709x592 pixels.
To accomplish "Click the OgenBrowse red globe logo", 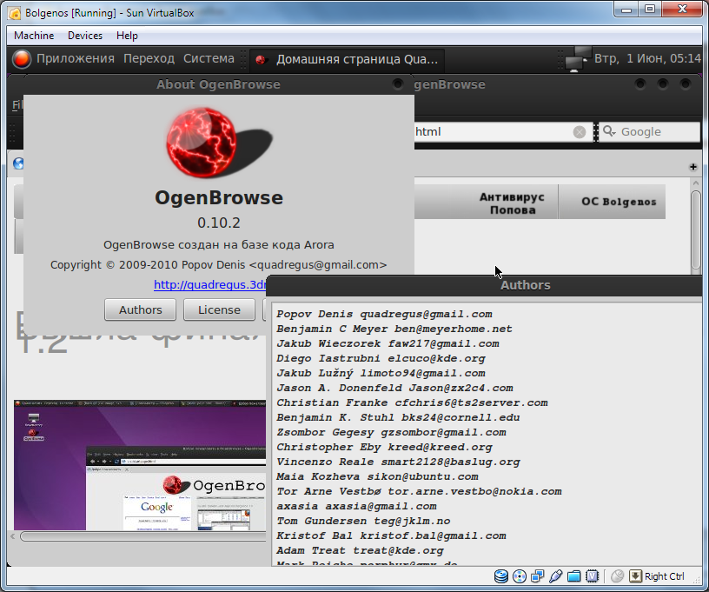I will [202, 143].
